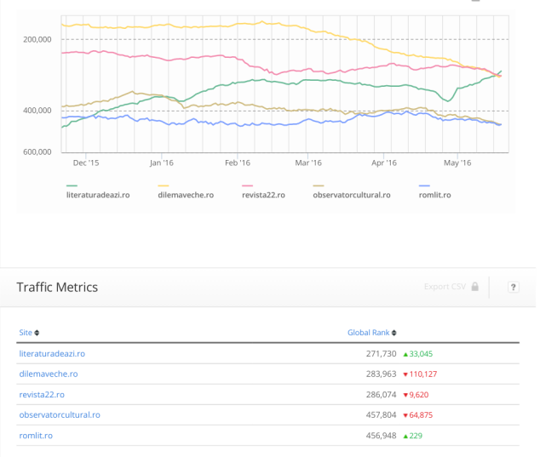
Task: Open observatorcultural.ro link in table
Action: click(60, 415)
